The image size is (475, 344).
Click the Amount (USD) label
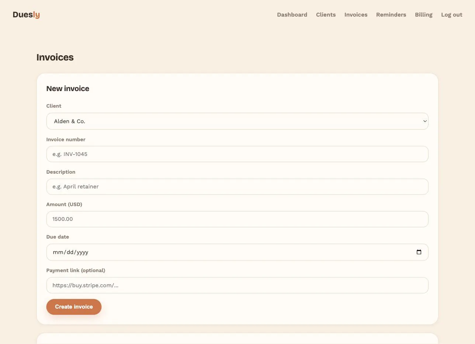(64, 204)
